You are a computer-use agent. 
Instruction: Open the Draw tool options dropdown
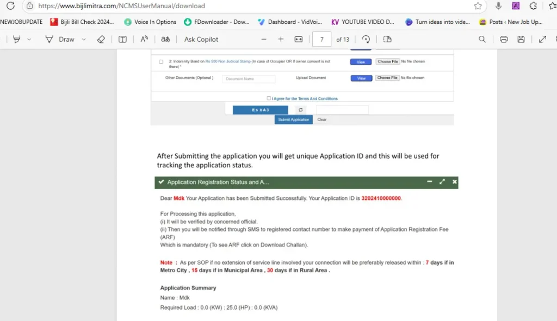click(84, 39)
